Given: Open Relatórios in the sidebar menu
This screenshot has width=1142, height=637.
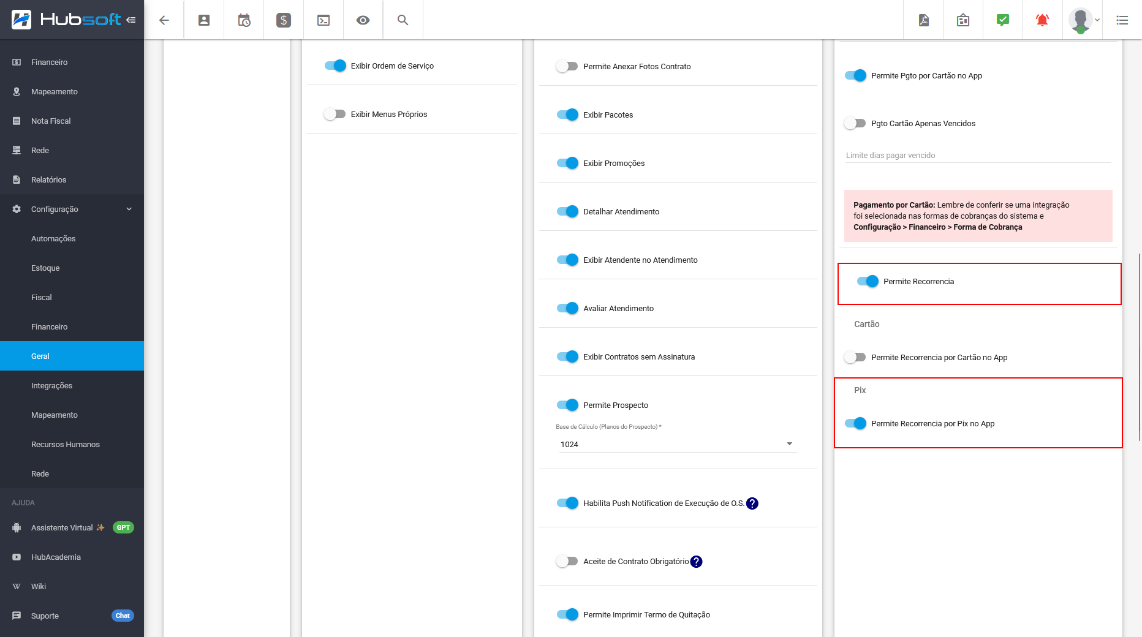Looking at the screenshot, I should [x=48, y=179].
